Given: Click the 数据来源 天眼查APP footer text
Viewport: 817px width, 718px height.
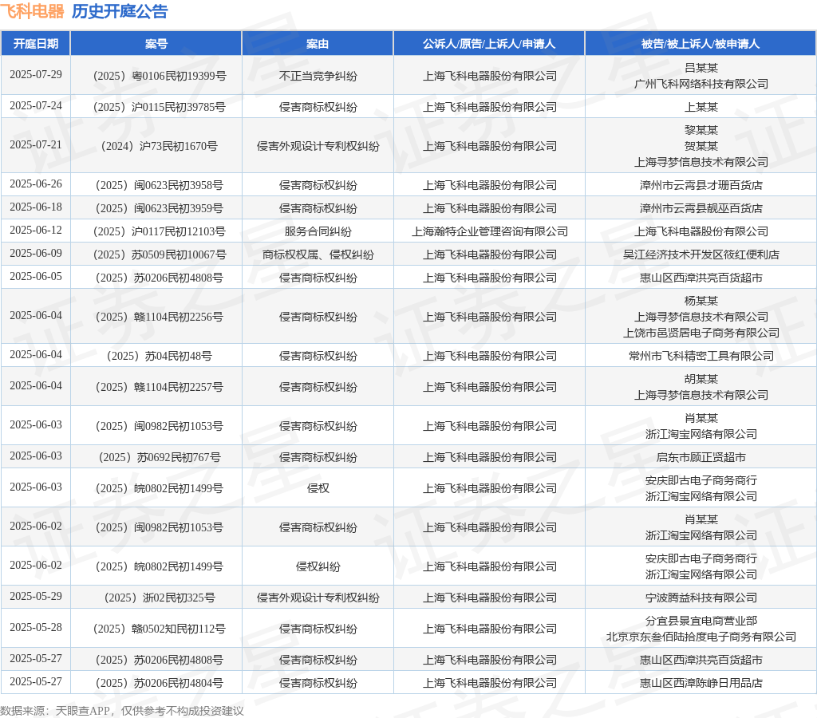Looking at the screenshot, I should click(x=121, y=710).
